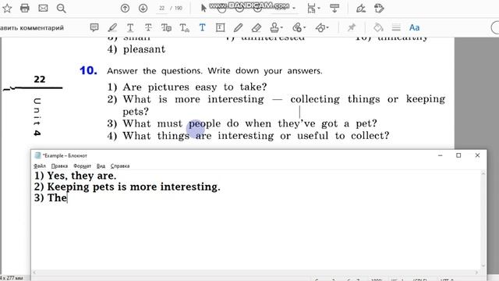Click the star bookmark icon
Screen dimensions: 499x281
point(7,9)
